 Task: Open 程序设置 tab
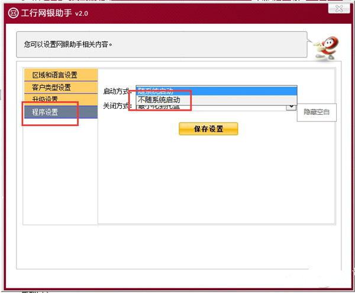(x=61, y=112)
